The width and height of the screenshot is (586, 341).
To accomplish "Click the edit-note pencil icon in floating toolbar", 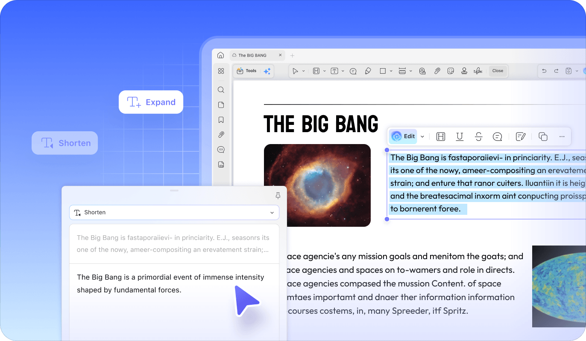I will pyautogui.click(x=520, y=136).
